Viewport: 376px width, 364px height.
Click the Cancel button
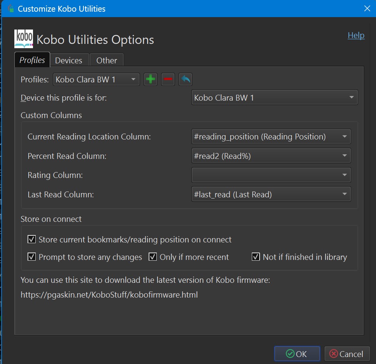347,354
